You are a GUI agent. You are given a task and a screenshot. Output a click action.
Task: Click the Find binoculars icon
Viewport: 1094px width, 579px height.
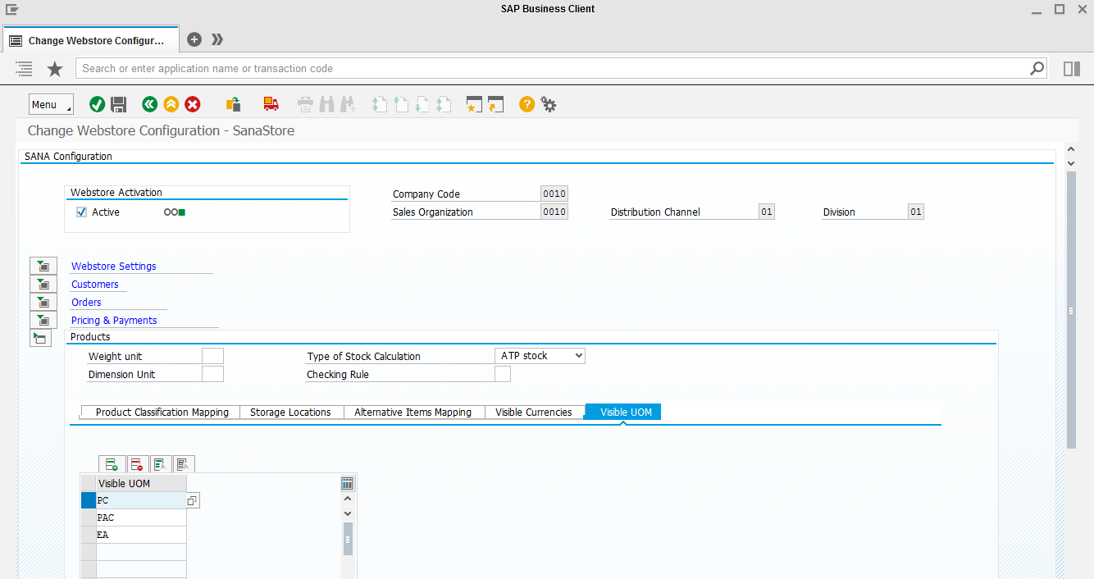tap(326, 104)
